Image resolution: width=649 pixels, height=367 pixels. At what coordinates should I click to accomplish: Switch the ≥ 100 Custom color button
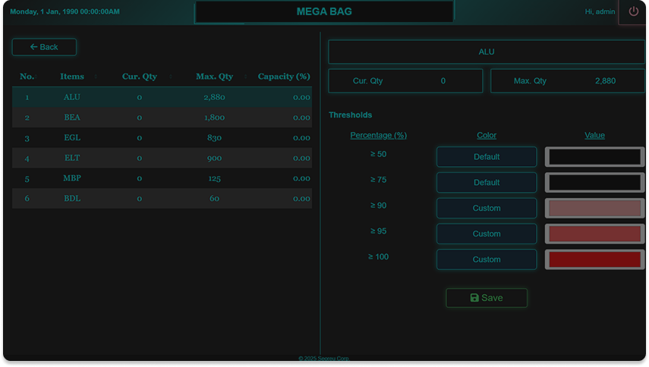(487, 259)
